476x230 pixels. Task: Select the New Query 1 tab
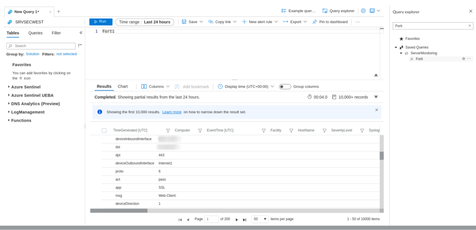26,12
